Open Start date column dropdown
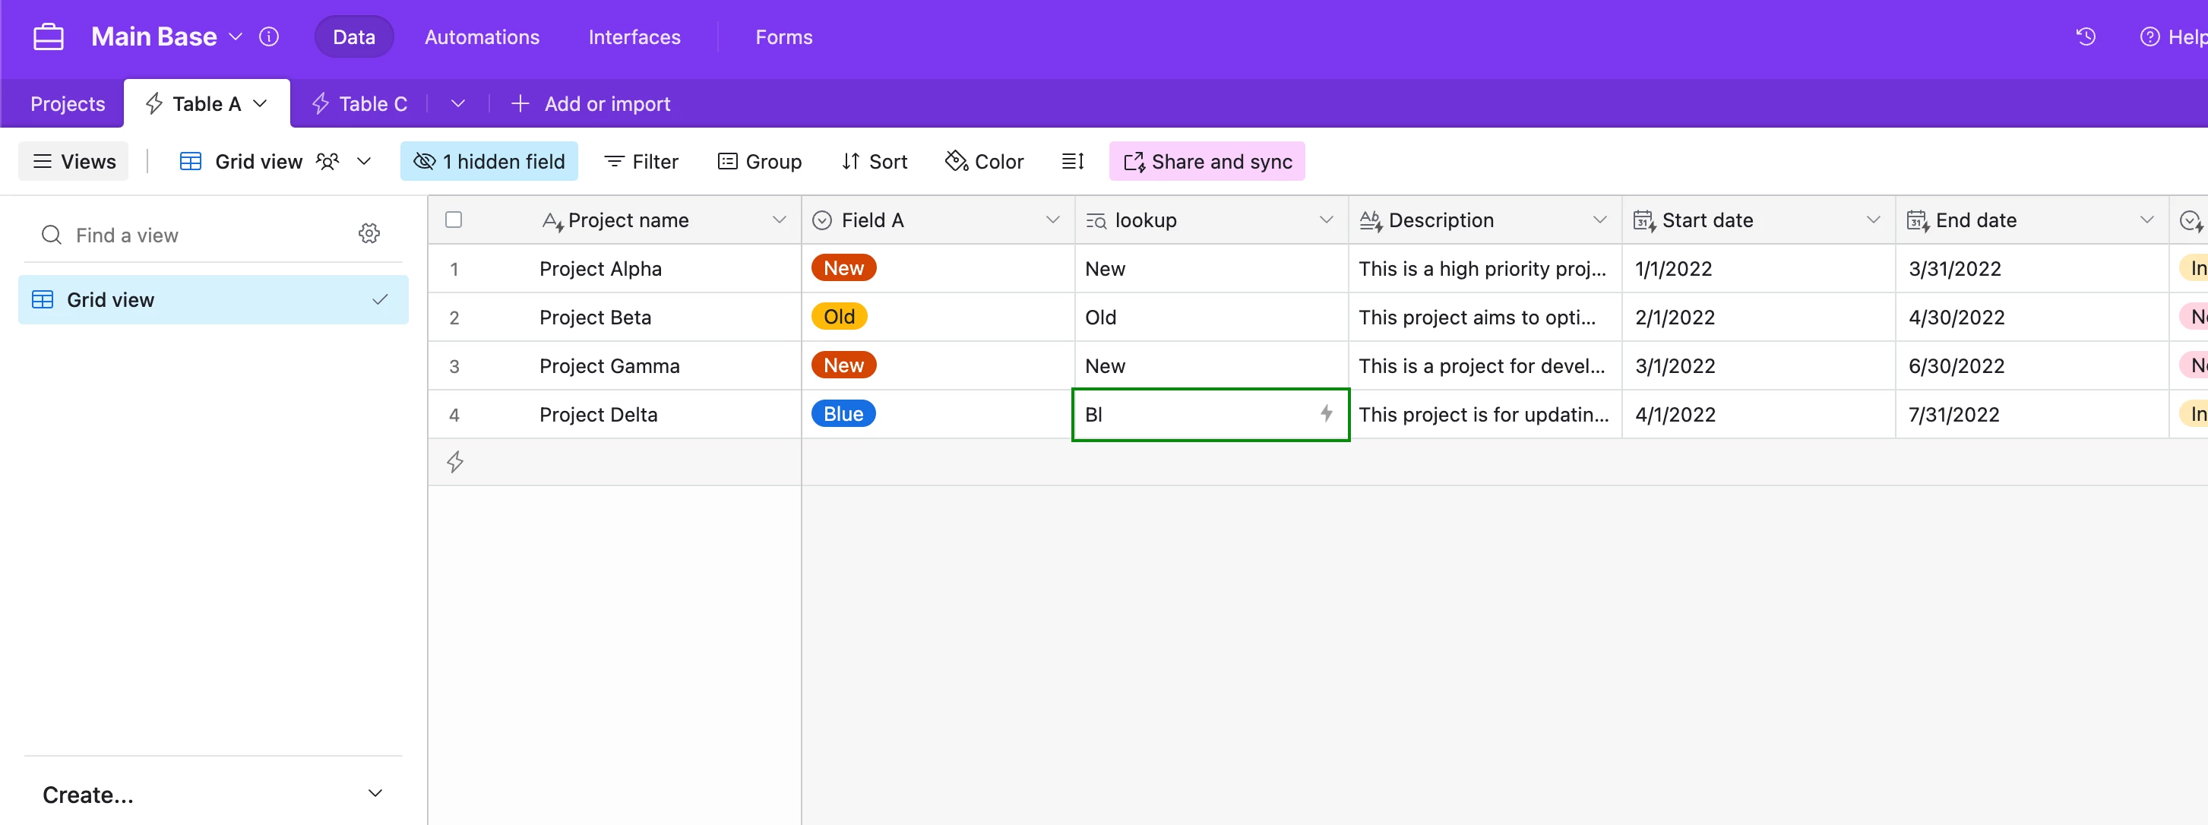This screenshot has width=2208, height=825. pyautogui.click(x=1873, y=220)
